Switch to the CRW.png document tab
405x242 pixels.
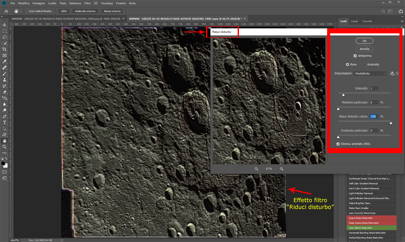pos(66,19)
